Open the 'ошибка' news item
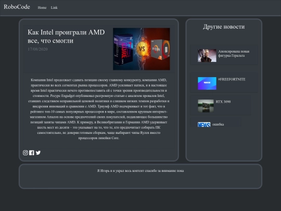281x211 pixels. (x=218, y=125)
